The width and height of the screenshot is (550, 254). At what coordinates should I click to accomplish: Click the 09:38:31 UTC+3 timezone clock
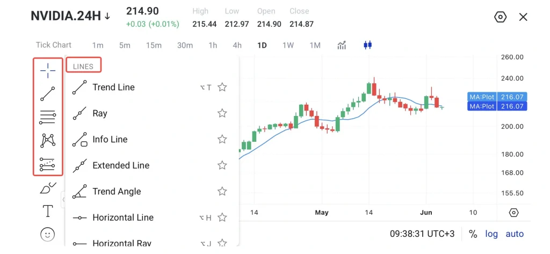point(422,234)
